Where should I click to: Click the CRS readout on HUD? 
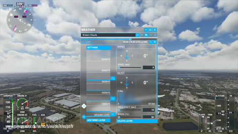coord(33,5)
